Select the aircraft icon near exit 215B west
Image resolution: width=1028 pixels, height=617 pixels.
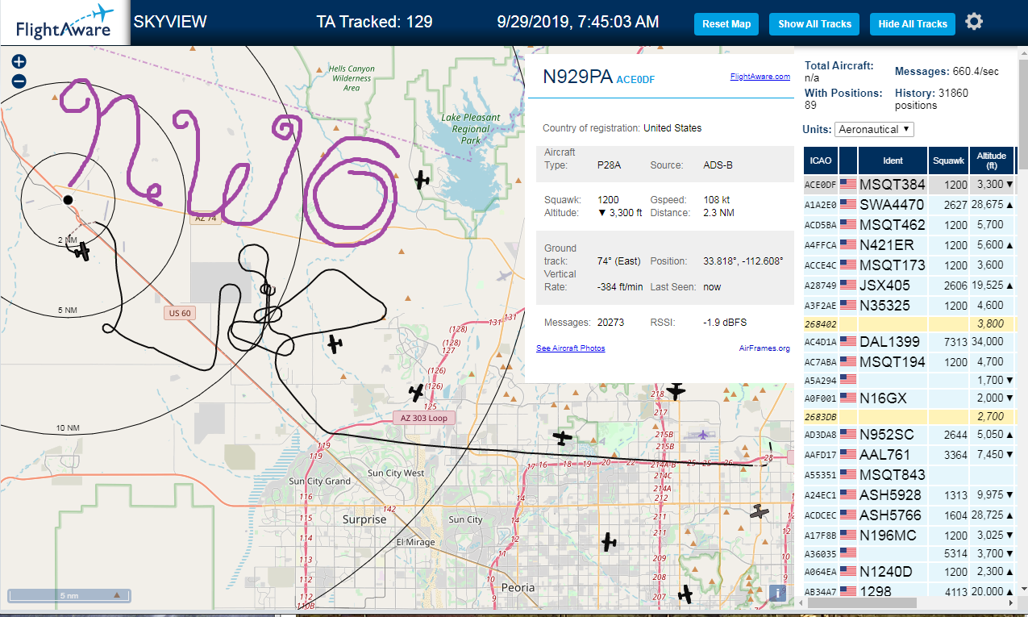tap(563, 439)
